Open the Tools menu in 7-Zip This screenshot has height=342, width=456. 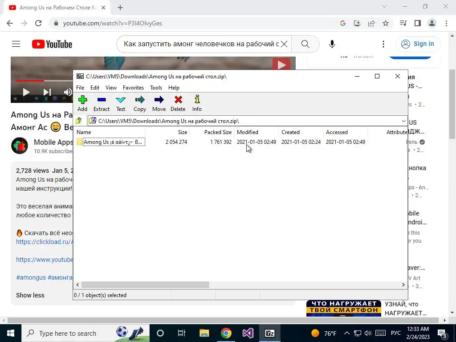pos(156,88)
